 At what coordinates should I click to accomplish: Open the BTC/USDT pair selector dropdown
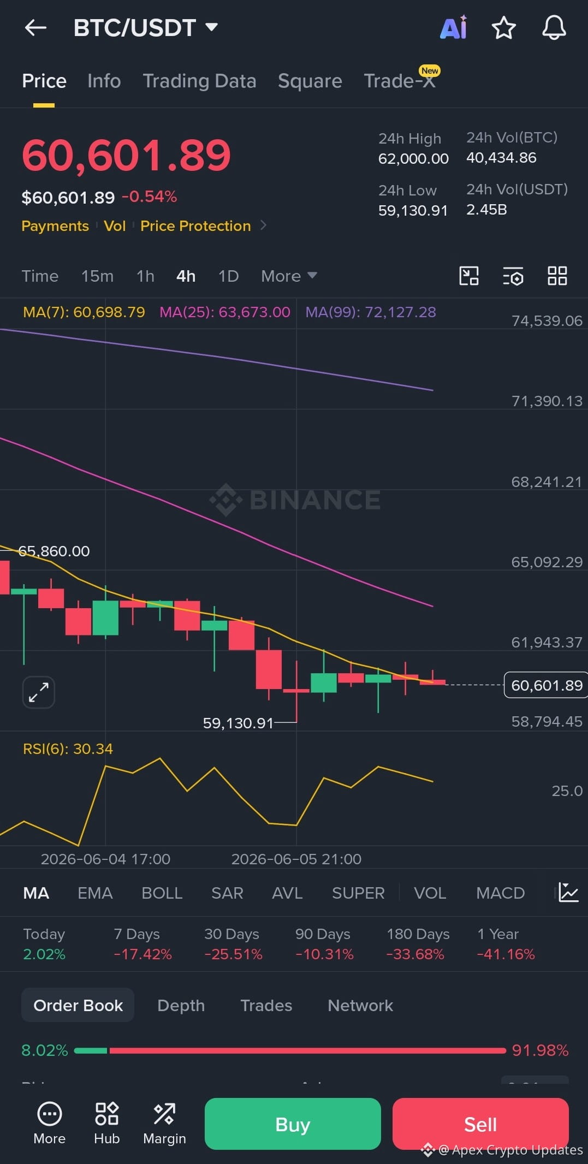(x=146, y=28)
